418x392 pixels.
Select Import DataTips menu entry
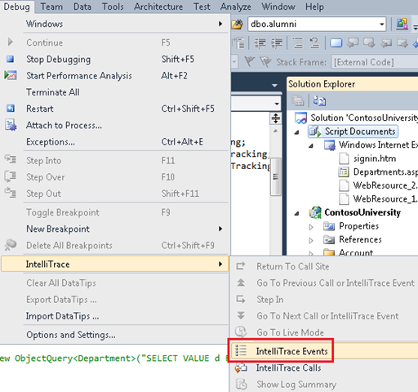click(114, 316)
